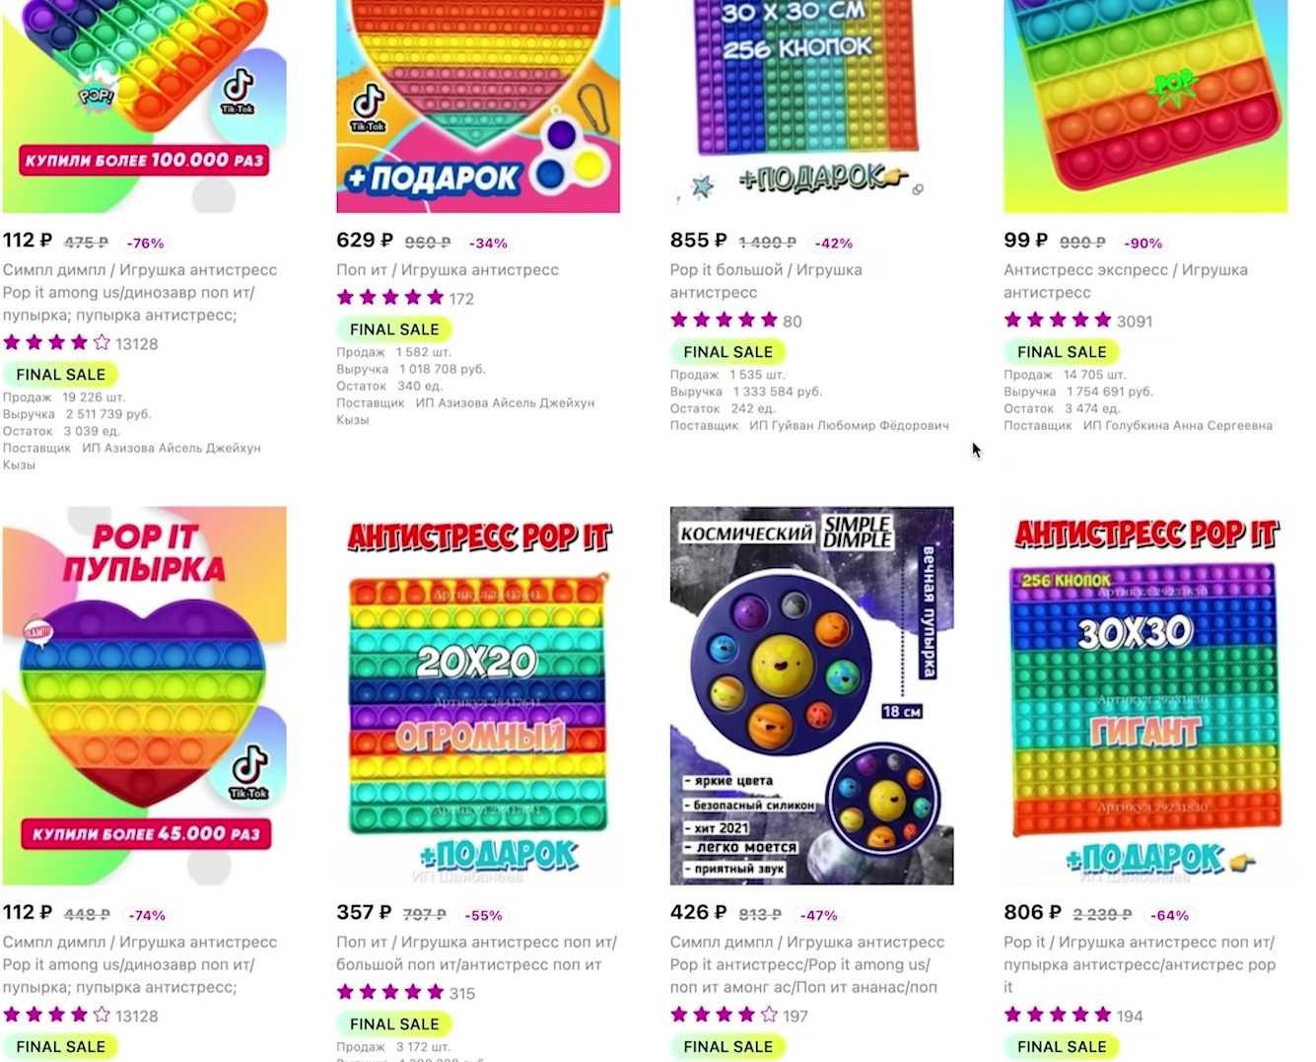Viewport: 1316px width, 1062px height.
Task: Open the Антистресс экспресс / Игрушка антистресс title
Action: [1126, 281]
